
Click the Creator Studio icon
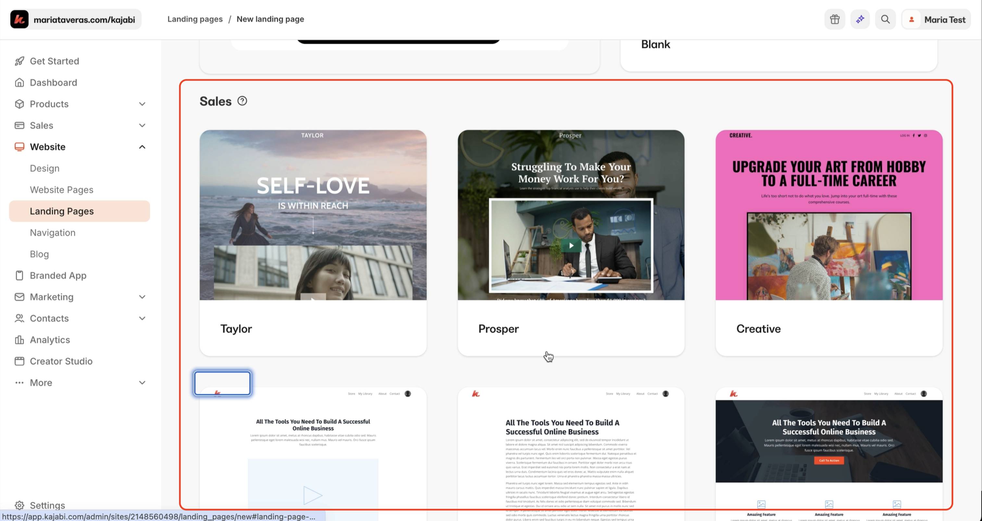(x=19, y=361)
